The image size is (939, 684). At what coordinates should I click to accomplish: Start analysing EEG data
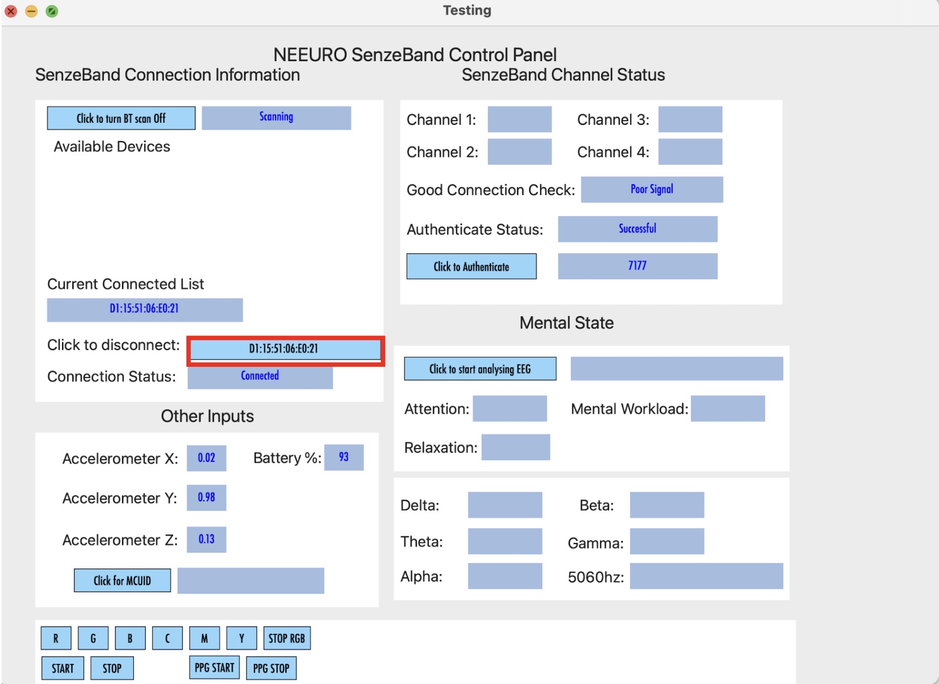pyautogui.click(x=480, y=368)
